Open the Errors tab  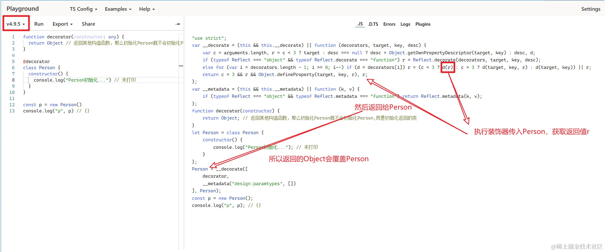coord(389,24)
